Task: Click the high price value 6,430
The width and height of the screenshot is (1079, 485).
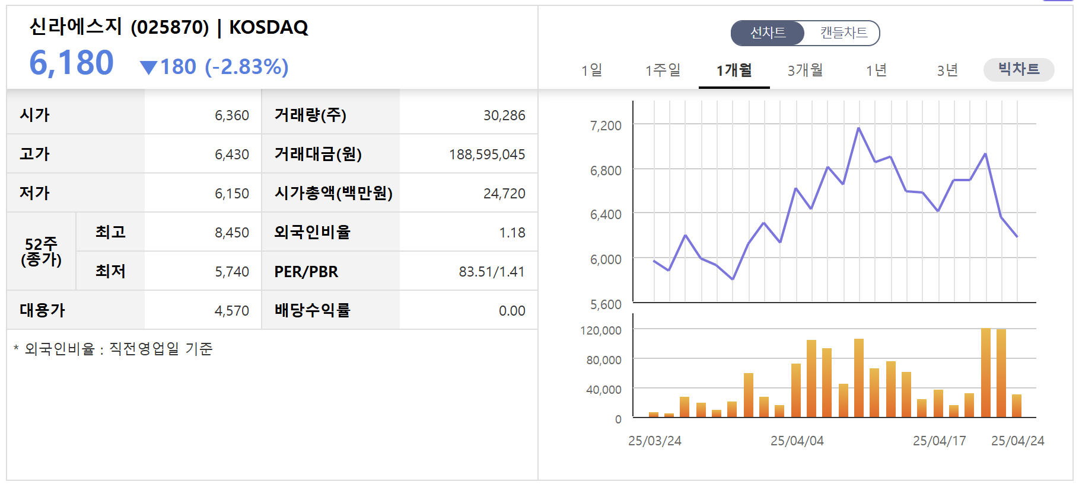Action: (232, 155)
